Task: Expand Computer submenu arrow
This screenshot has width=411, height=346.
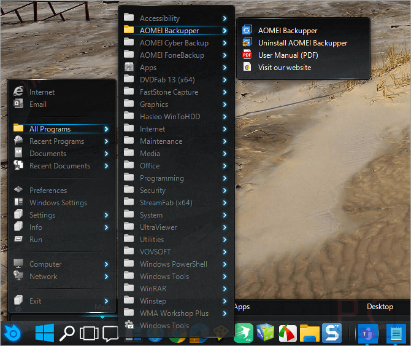Action: 106,264
